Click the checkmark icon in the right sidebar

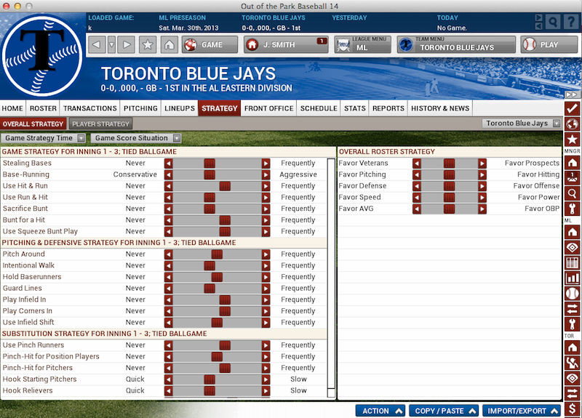pos(572,108)
